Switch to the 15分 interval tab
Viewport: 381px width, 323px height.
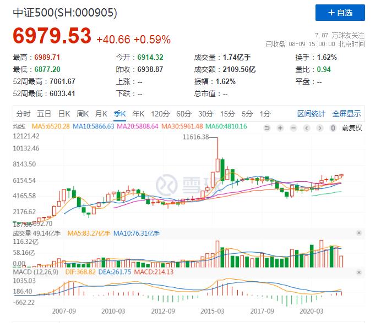[227, 114]
